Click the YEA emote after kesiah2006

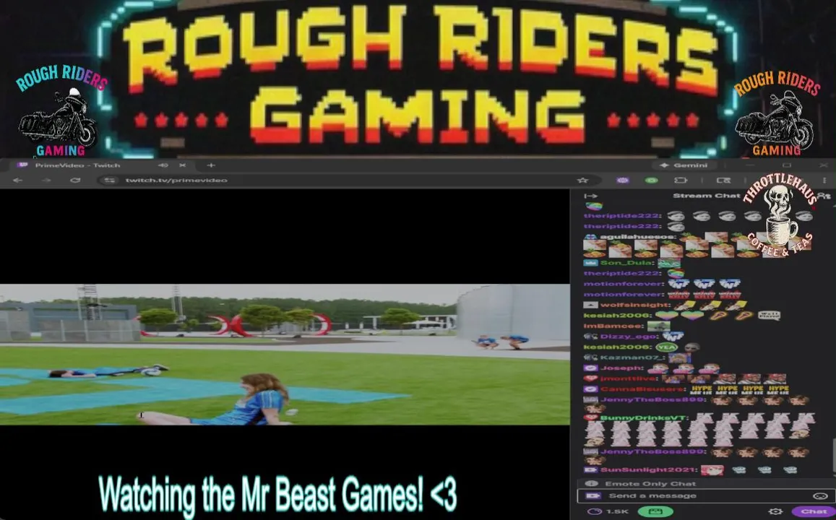[666, 347]
